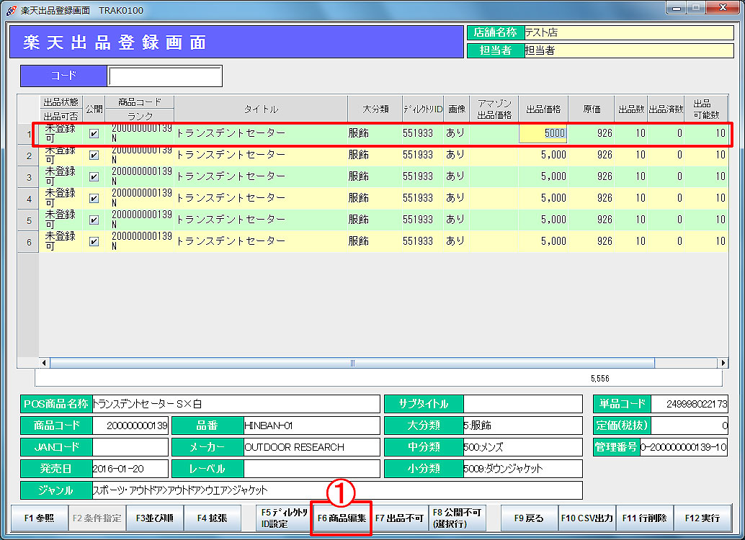
Task: Delete row with F11 行削除
Action: (x=644, y=518)
